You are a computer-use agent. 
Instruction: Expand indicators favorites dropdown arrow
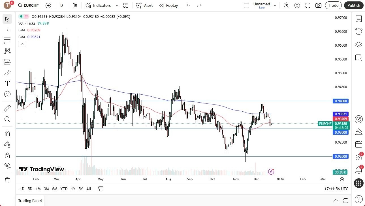point(117,5)
